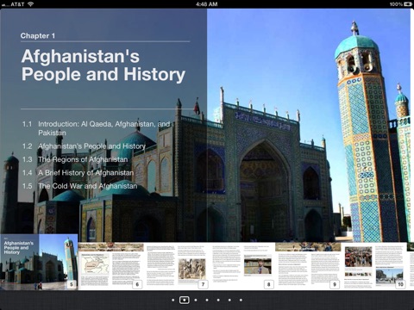Open section 1.4 A Brief History of Afghanistan
This screenshot has height=310, width=414.
(78, 172)
